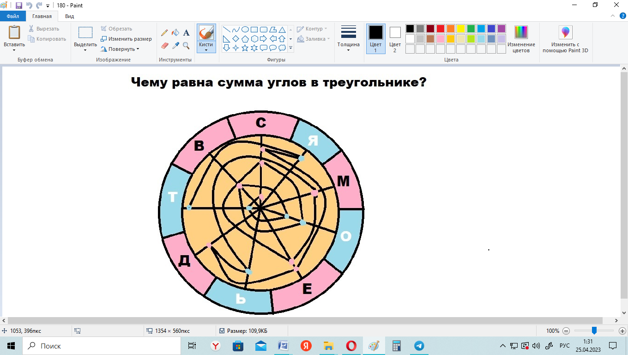Image resolution: width=628 pixels, height=355 pixels.
Task: Click the Изменить размер button
Action: coord(127,39)
